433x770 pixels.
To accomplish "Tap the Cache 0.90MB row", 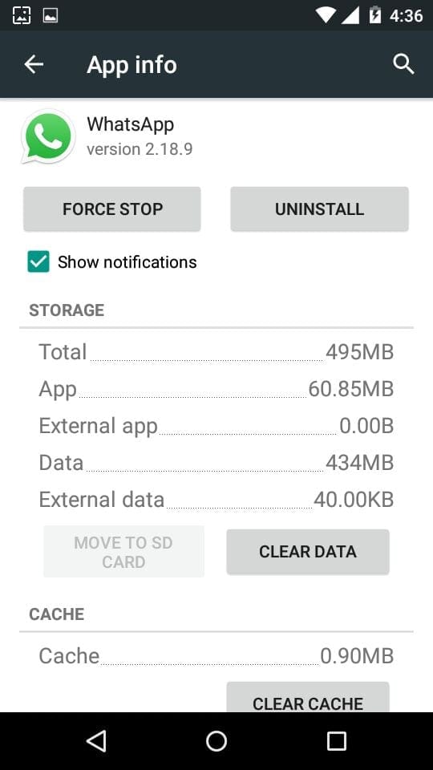I will (x=216, y=655).
